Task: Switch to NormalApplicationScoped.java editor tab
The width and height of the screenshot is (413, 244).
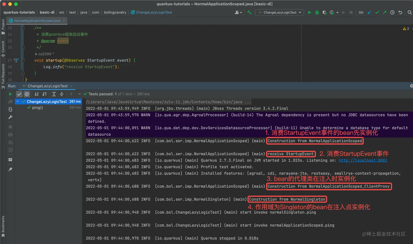Action: click(x=37, y=20)
